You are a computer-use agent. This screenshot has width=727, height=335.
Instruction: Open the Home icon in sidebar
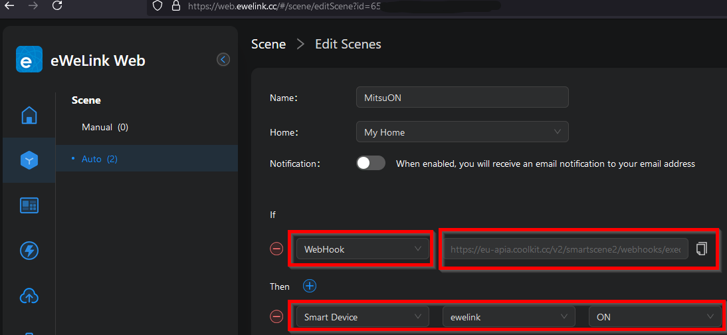(x=29, y=115)
